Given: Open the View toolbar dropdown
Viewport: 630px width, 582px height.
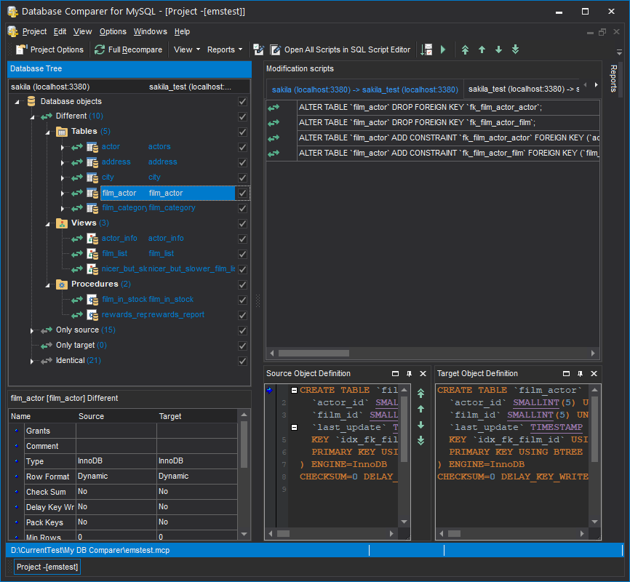Looking at the screenshot, I should pos(186,49).
